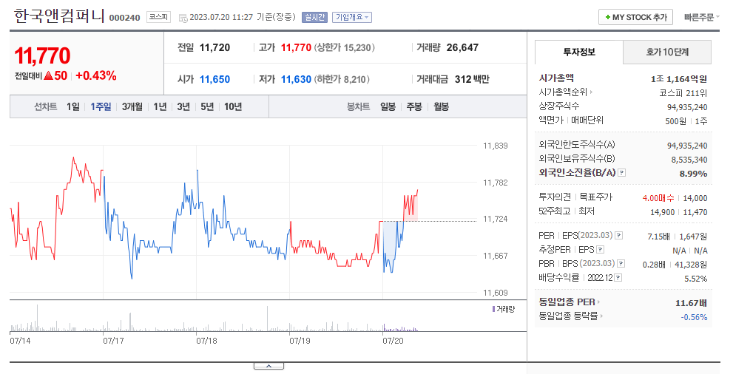This screenshot has height=374, width=733.
Task: Open help icon next to PER EPS(2023.03)
Action: pos(618,236)
